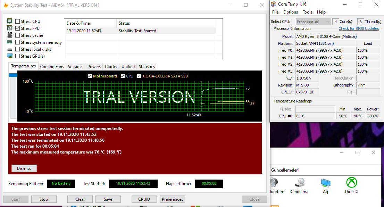Click the CPUID 0x870F10 value
Screen dimensions: 384x207
[x=307, y=92]
